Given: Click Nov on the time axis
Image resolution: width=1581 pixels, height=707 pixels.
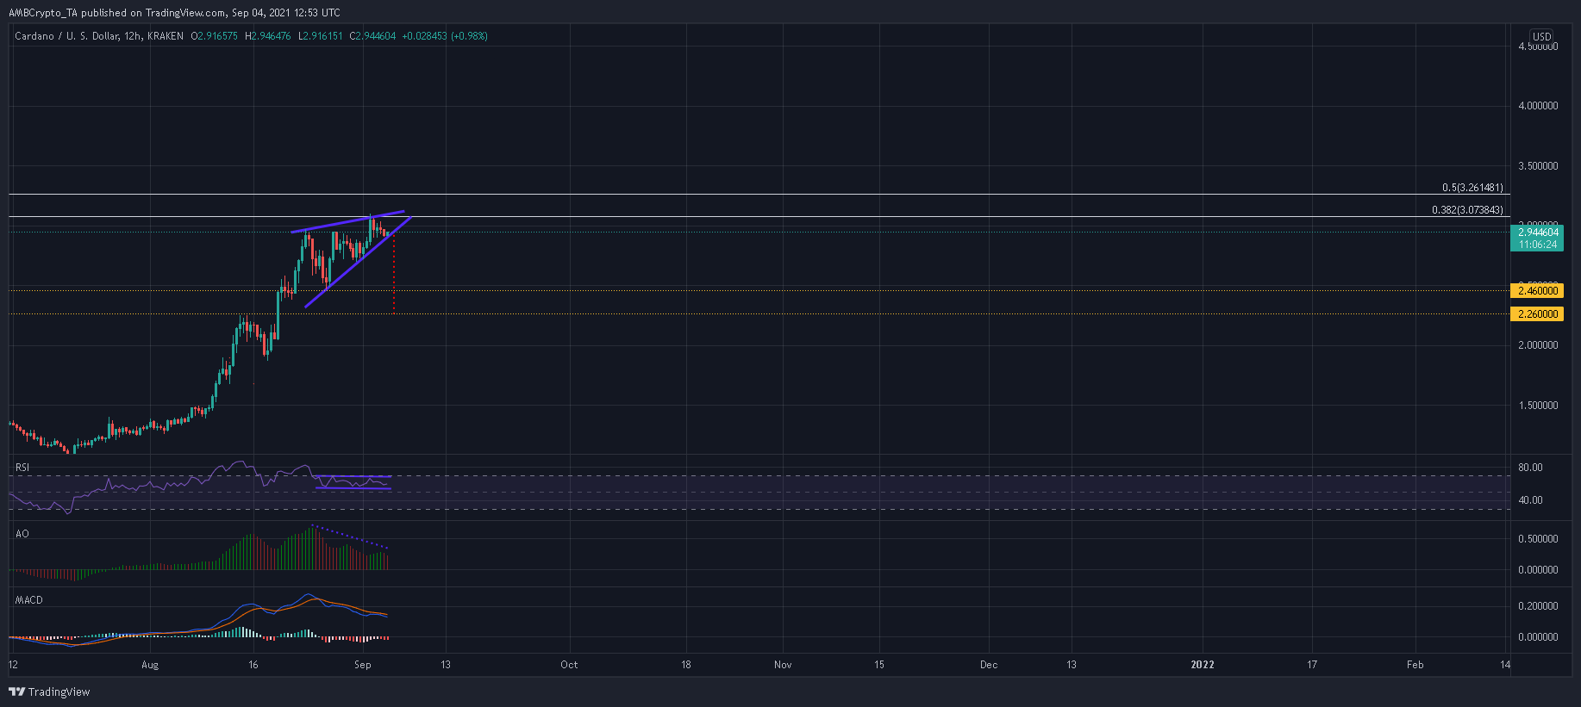Looking at the screenshot, I should pyautogui.click(x=783, y=665).
